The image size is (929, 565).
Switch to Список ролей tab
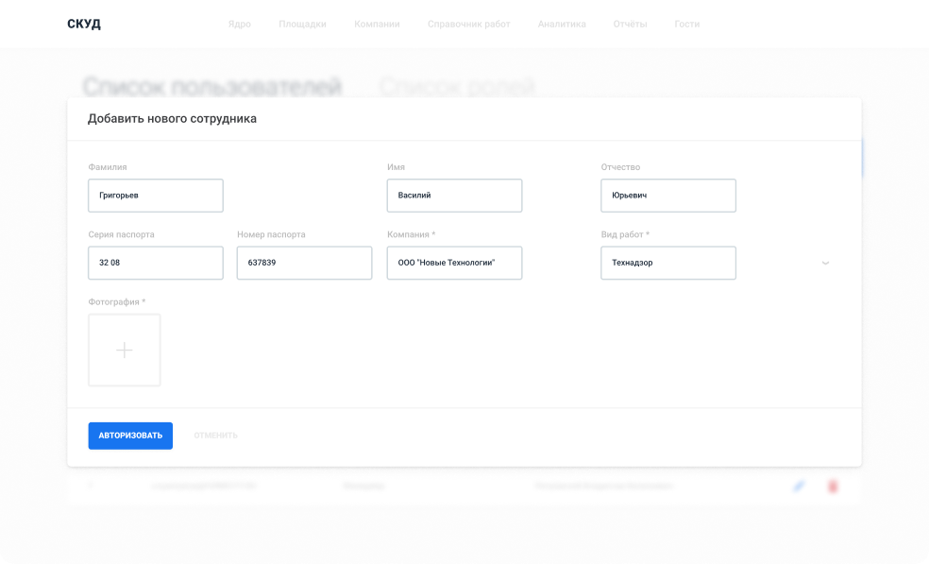pos(457,87)
